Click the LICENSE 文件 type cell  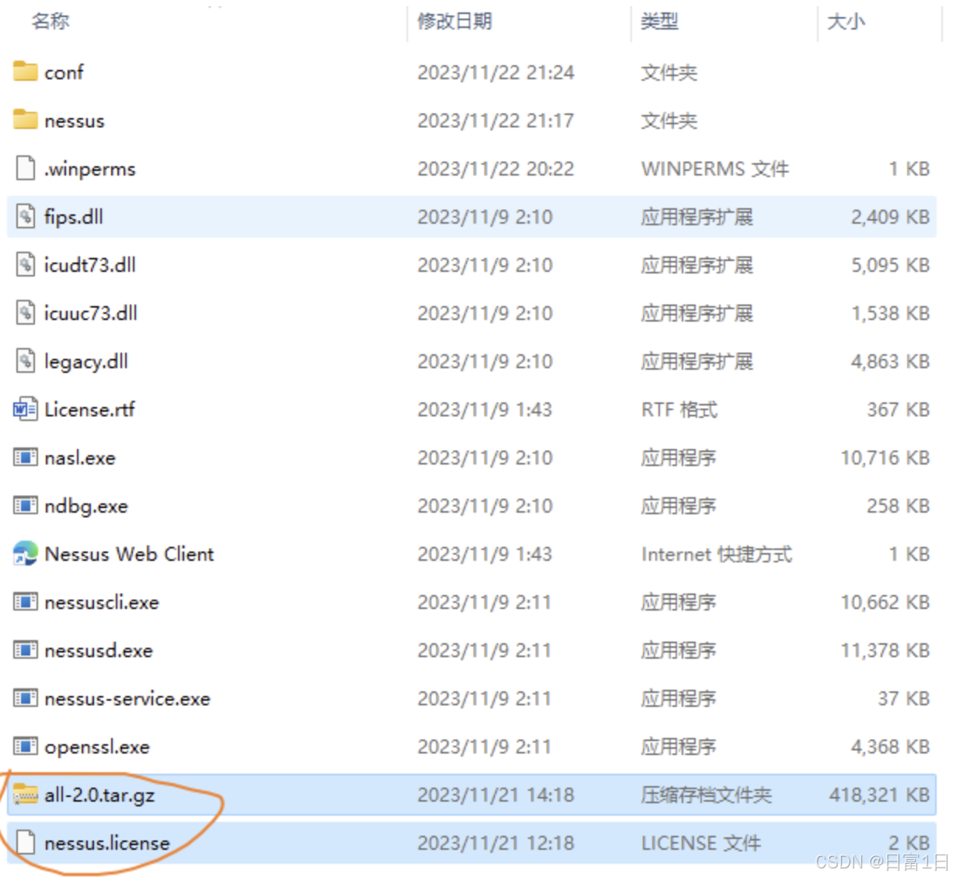pos(701,843)
